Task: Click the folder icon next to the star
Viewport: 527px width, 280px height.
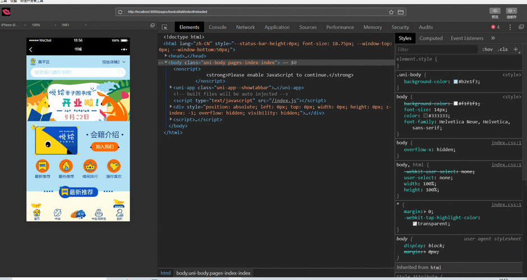Action: (401, 12)
